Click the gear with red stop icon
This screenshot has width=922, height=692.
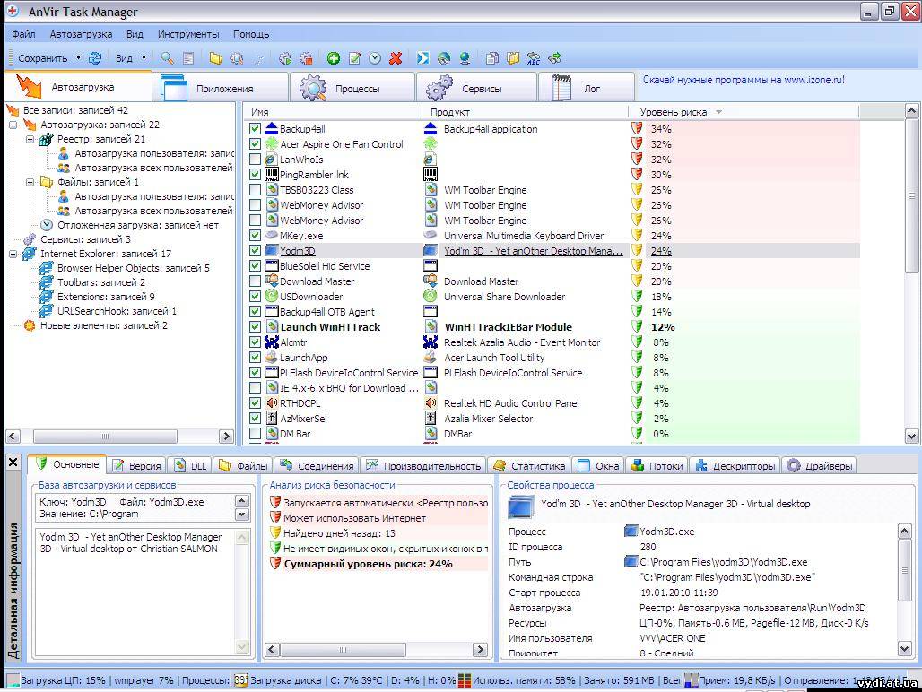(x=307, y=58)
